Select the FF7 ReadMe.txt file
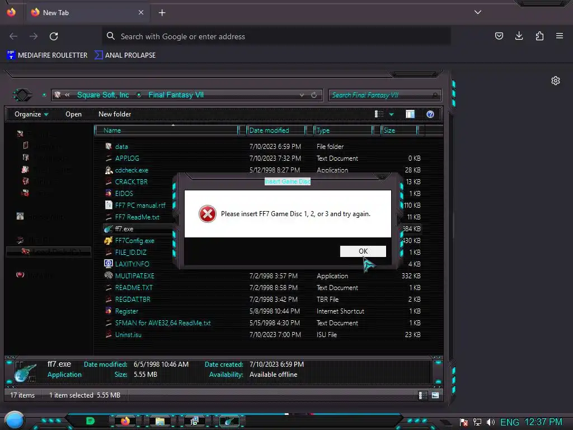This screenshot has width=573, height=430. (137, 217)
